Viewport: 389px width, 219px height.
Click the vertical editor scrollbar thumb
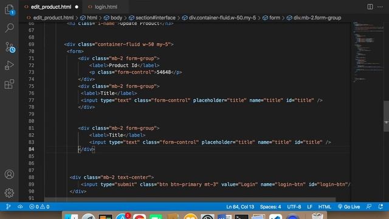point(387,116)
